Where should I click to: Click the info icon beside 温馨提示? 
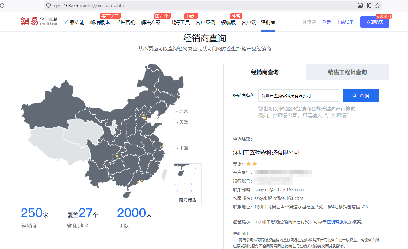coord(258,222)
